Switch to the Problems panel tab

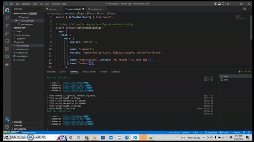click(x=51, y=72)
